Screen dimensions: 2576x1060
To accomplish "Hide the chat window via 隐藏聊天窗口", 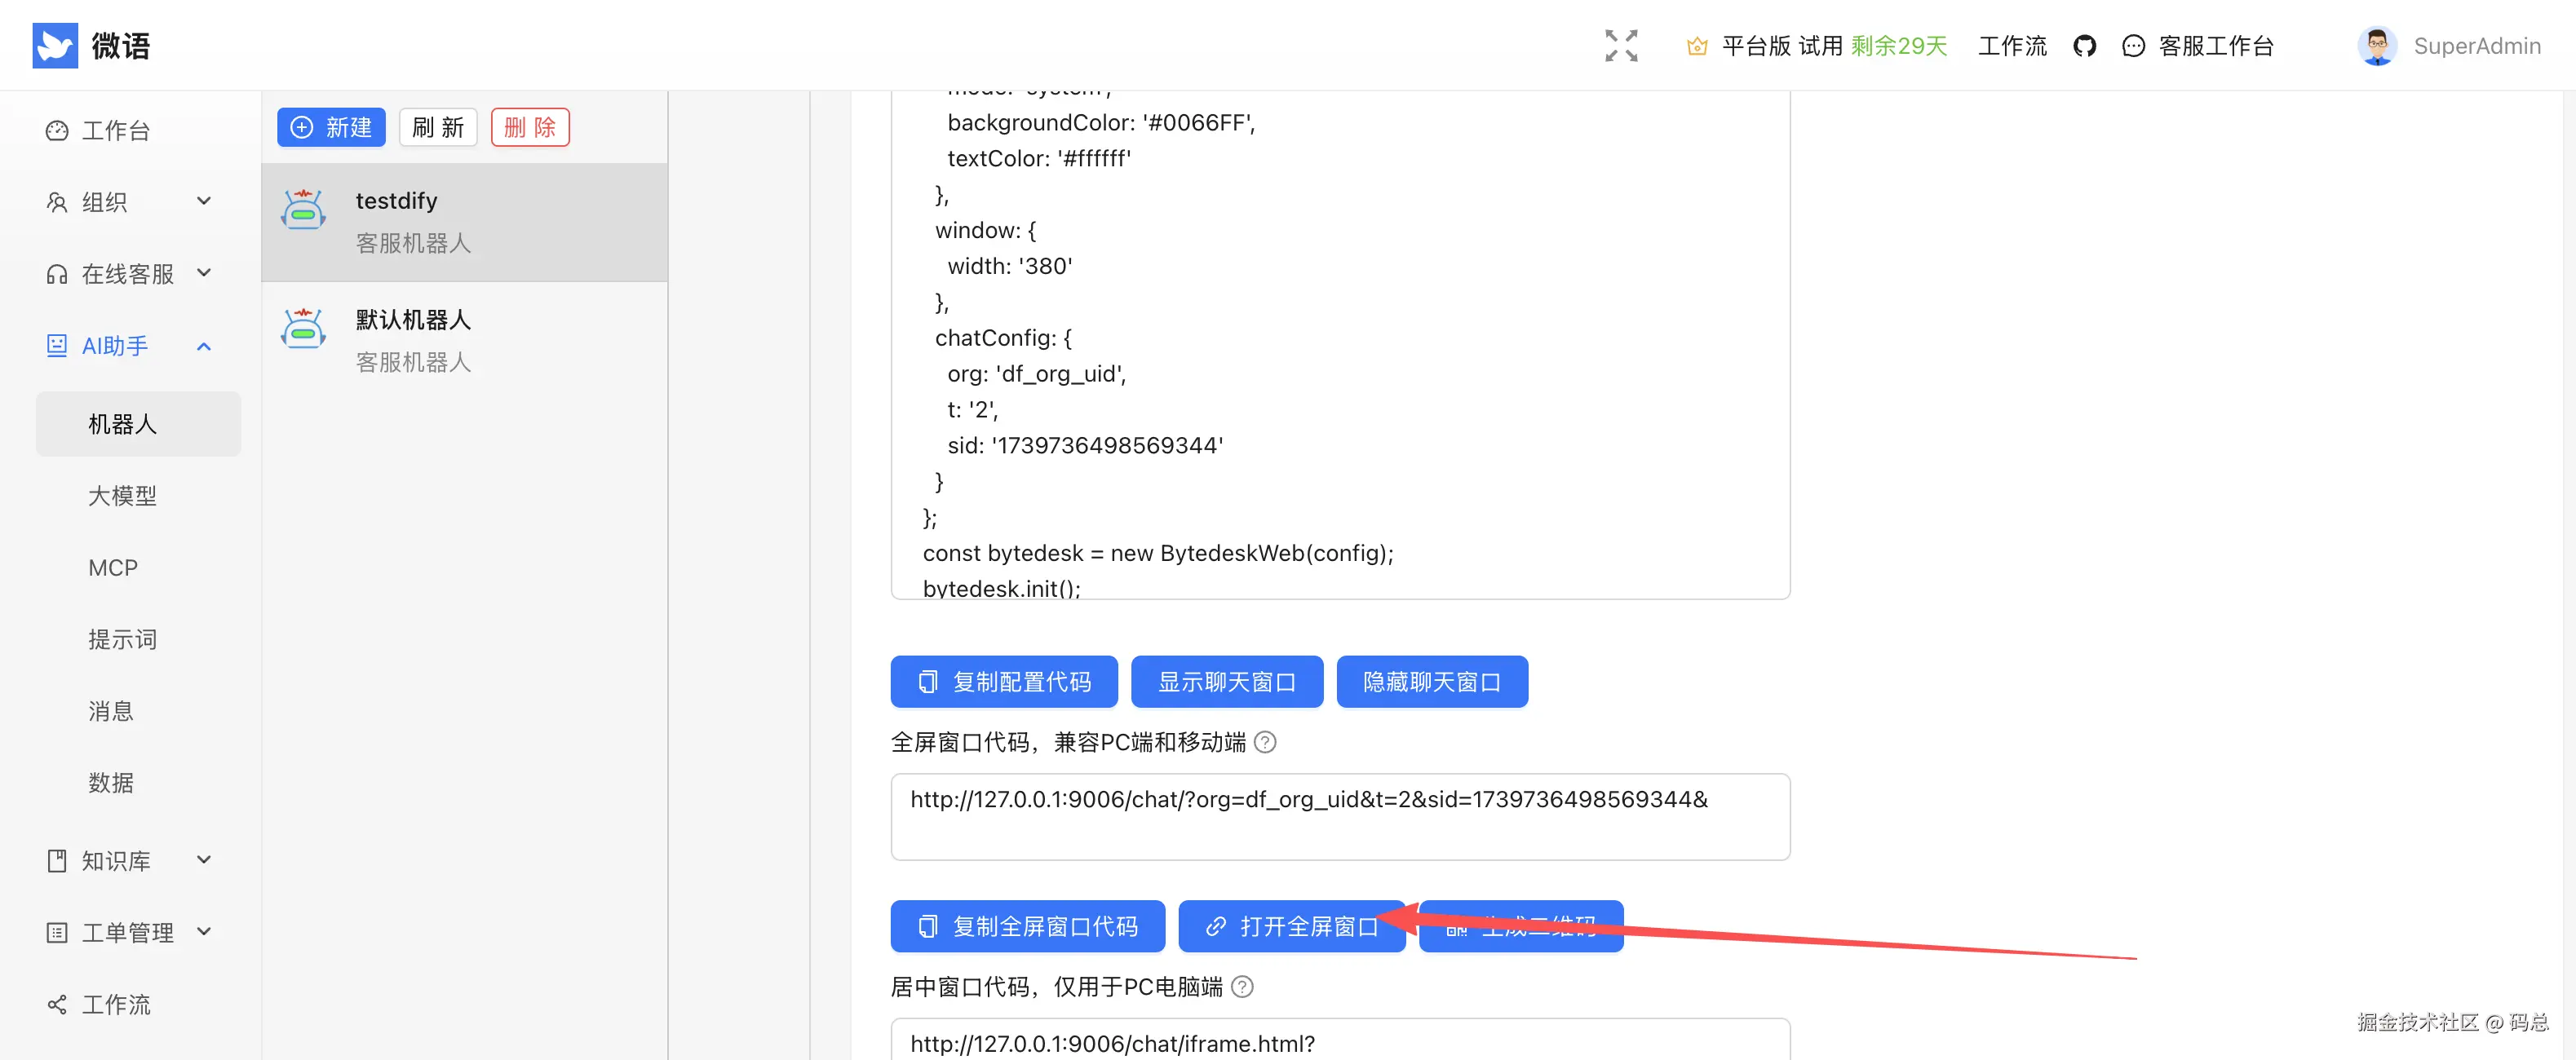I will (x=1432, y=681).
